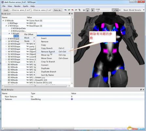The height and width of the screenshot is (131, 146).
Task: Choose Copy from Block submenu
Action: point(53,45)
